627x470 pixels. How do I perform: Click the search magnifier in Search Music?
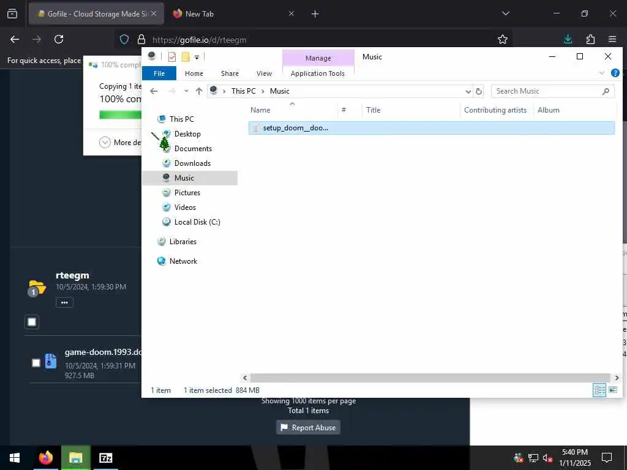coord(606,92)
